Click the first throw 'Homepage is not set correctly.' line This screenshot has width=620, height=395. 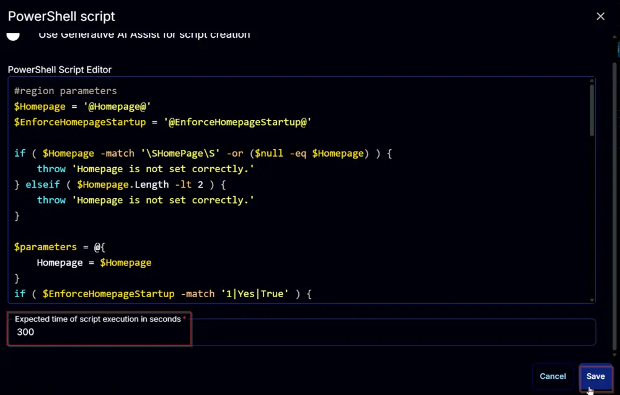146,169
